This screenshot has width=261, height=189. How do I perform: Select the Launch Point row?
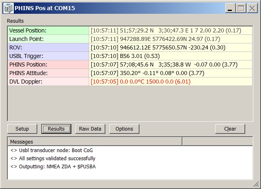[48, 39]
